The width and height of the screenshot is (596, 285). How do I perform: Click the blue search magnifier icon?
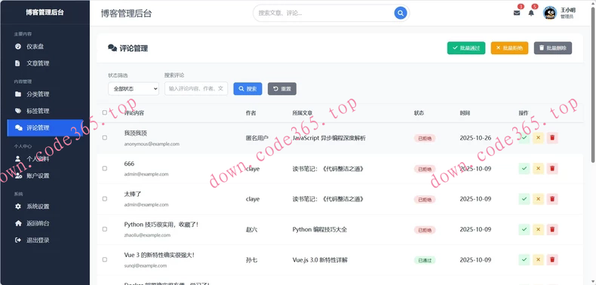pos(401,14)
